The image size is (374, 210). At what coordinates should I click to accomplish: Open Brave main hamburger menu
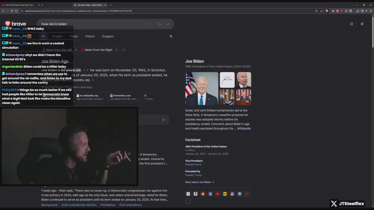(371, 11)
